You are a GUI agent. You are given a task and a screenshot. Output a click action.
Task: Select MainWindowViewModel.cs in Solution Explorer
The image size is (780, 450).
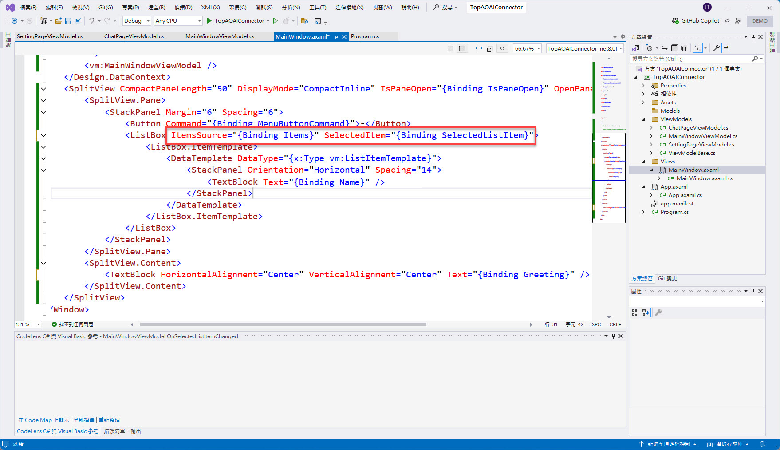[x=703, y=136]
